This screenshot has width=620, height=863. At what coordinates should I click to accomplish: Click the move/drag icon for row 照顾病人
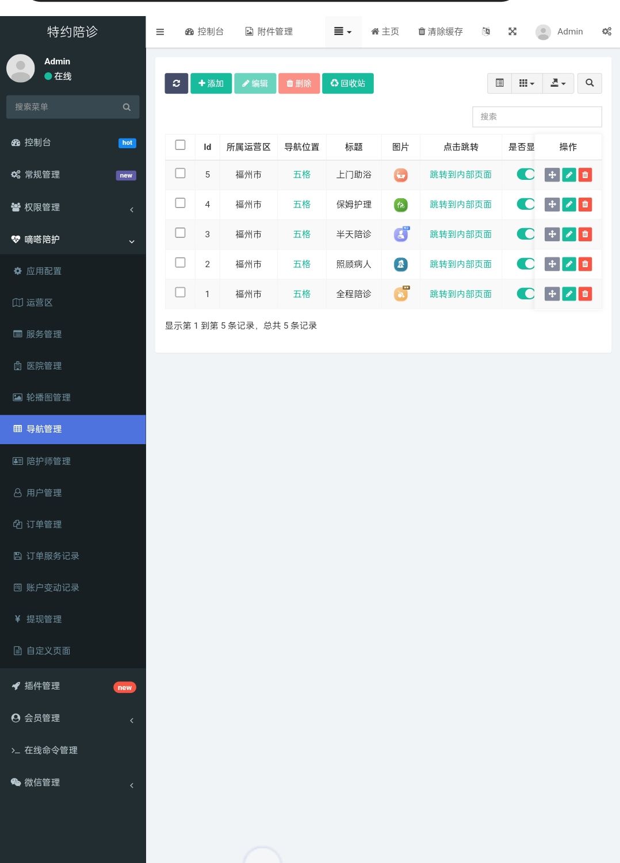[552, 264]
